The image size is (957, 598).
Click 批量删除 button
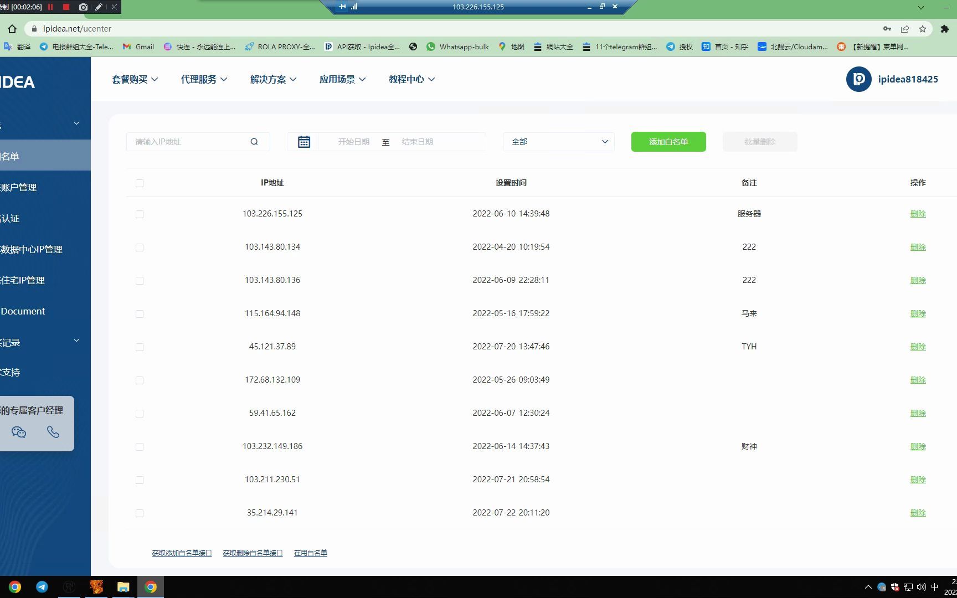pos(760,142)
